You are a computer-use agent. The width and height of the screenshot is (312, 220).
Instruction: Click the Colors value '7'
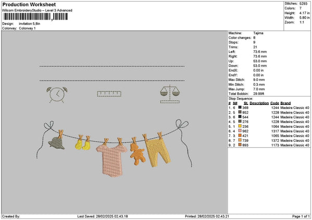click(x=301, y=8)
